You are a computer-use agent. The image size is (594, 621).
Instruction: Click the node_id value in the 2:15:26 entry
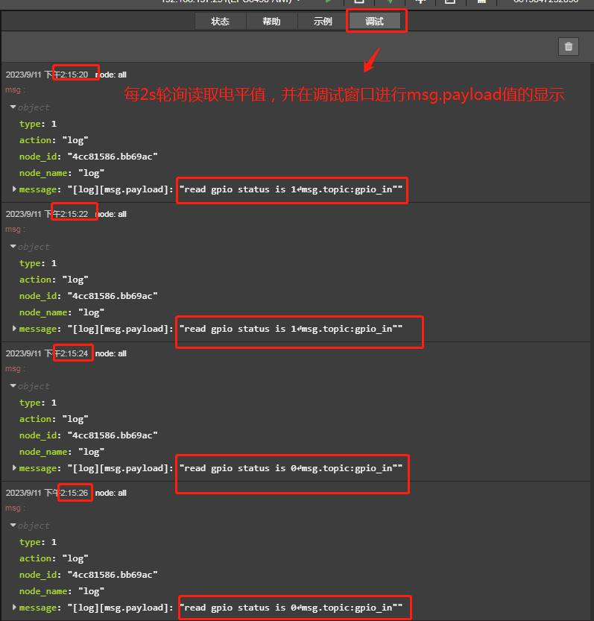tap(112, 575)
